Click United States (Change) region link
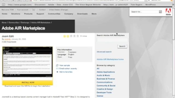175x98 pixels. pyautogui.click(x=58, y=10)
